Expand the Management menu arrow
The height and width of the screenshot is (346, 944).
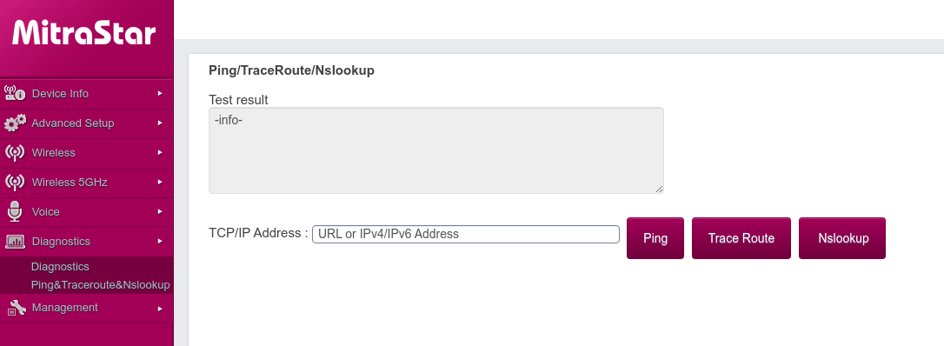point(160,308)
